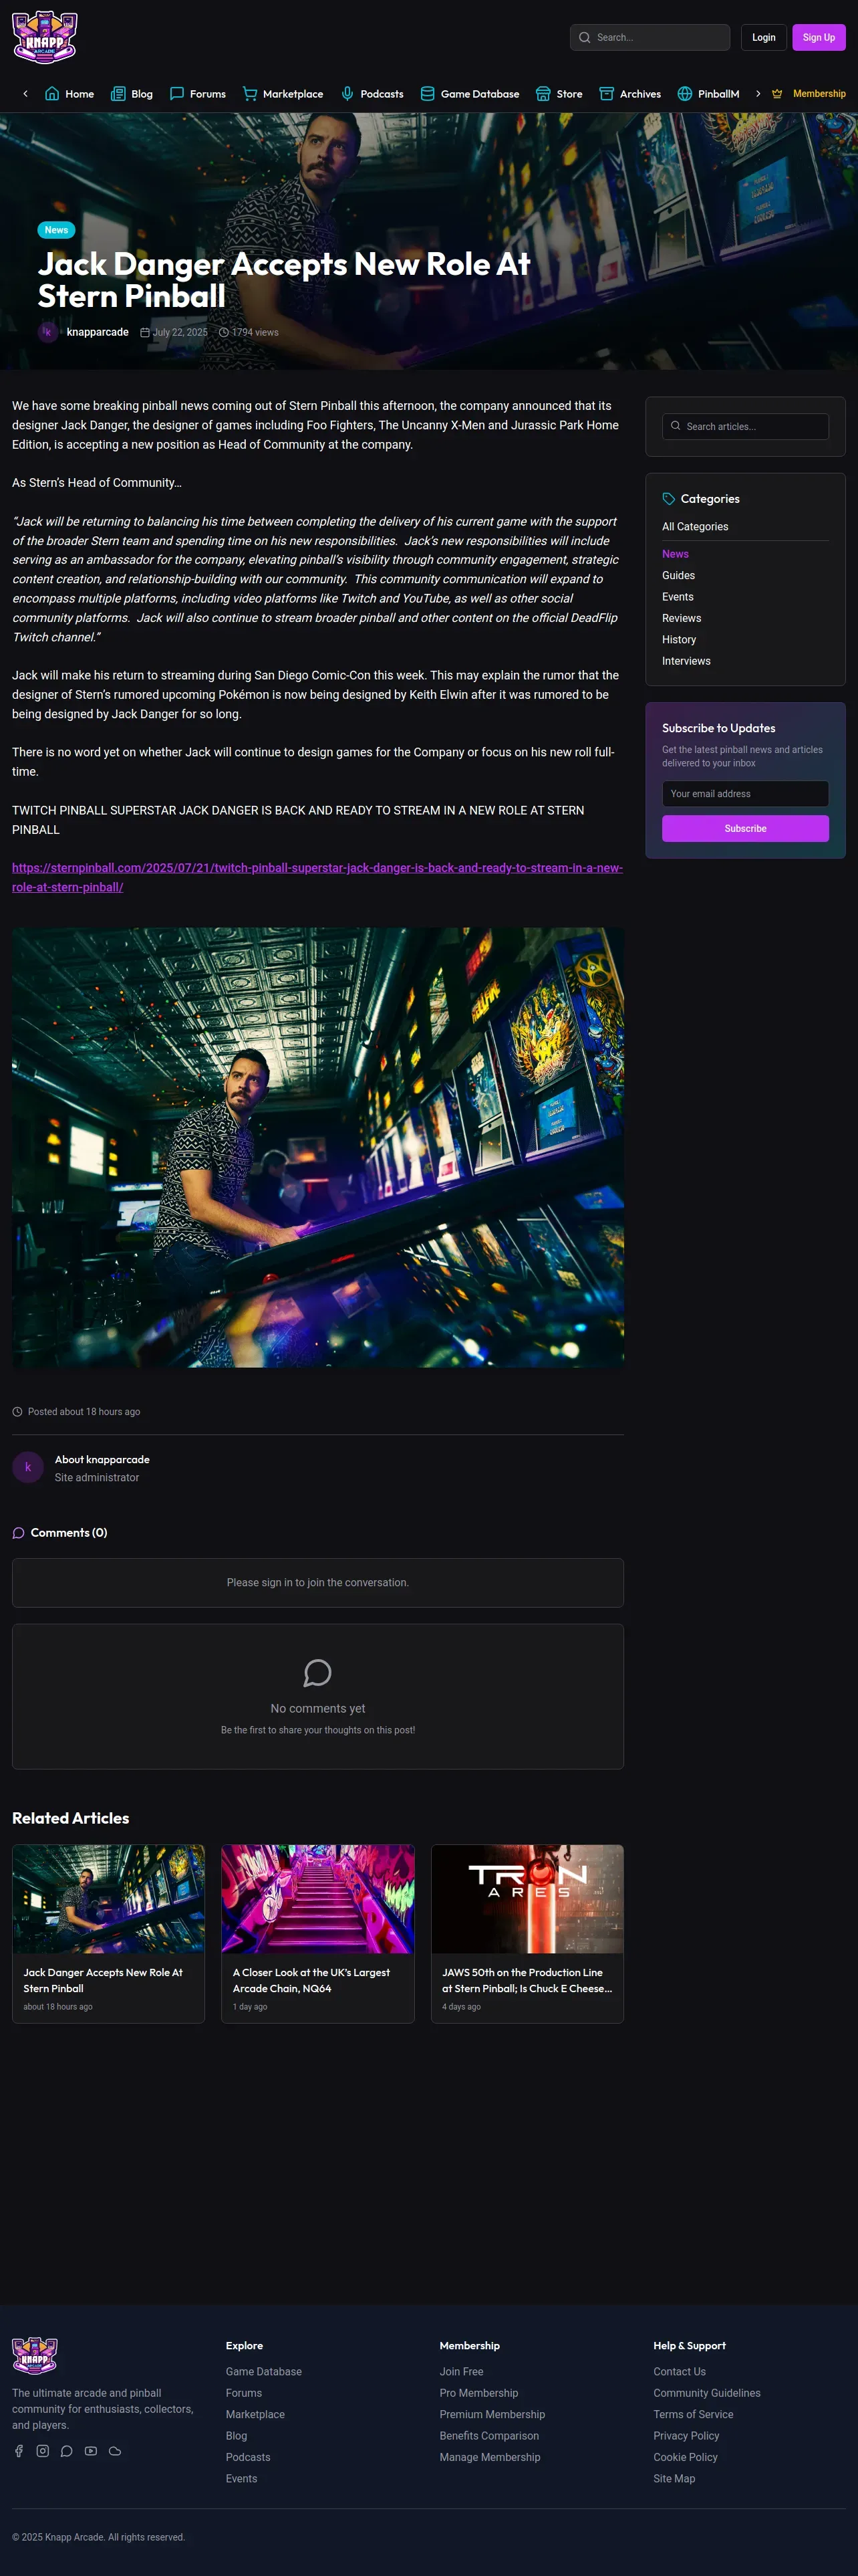Click footer Contact Us link
The height and width of the screenshot is (2576, 858).
tap(679, 2372)
